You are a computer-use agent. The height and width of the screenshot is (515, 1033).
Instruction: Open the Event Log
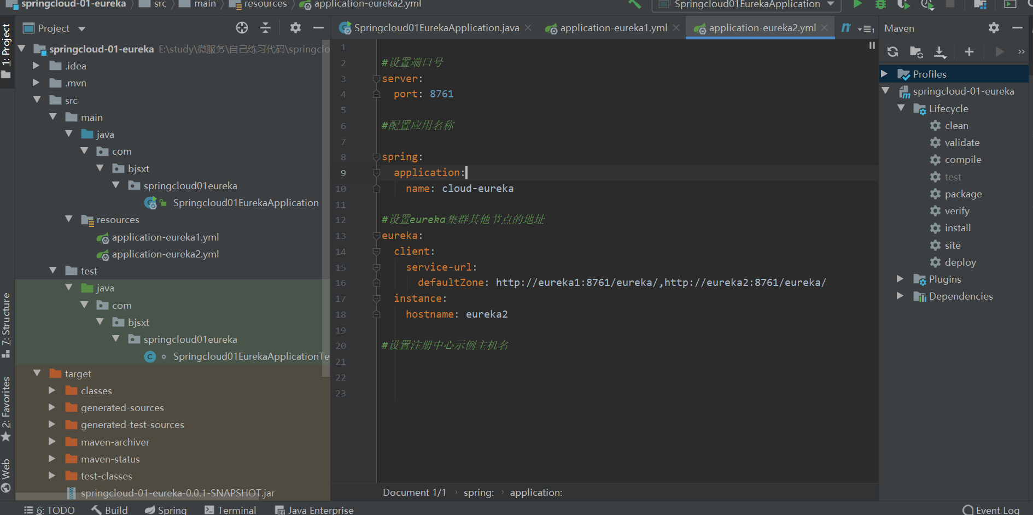point(991,510)
